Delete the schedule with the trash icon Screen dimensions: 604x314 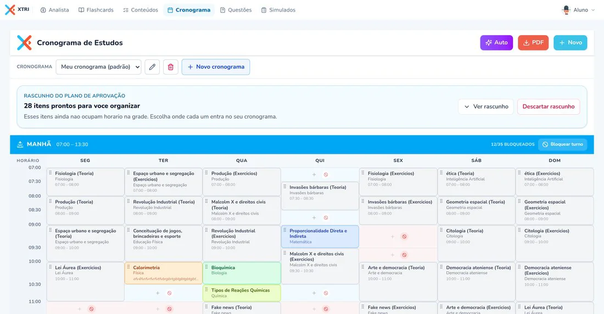pyautogui.click(x=171, y=66)
